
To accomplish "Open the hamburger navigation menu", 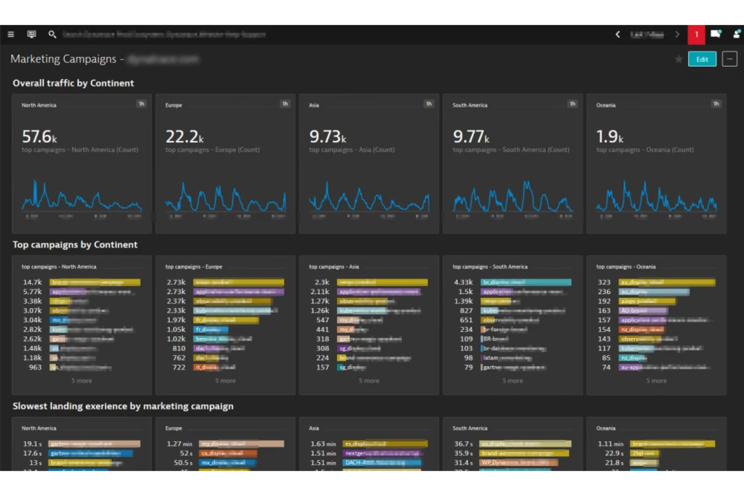I will 11,34.
